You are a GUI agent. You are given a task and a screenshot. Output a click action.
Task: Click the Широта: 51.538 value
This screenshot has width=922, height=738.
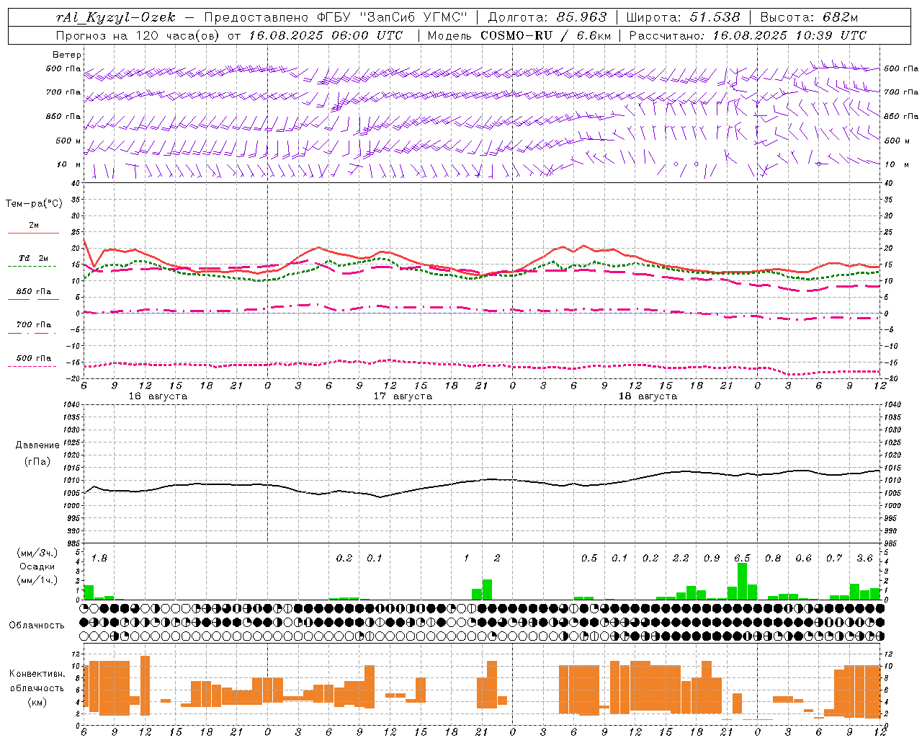pos(683,18)
